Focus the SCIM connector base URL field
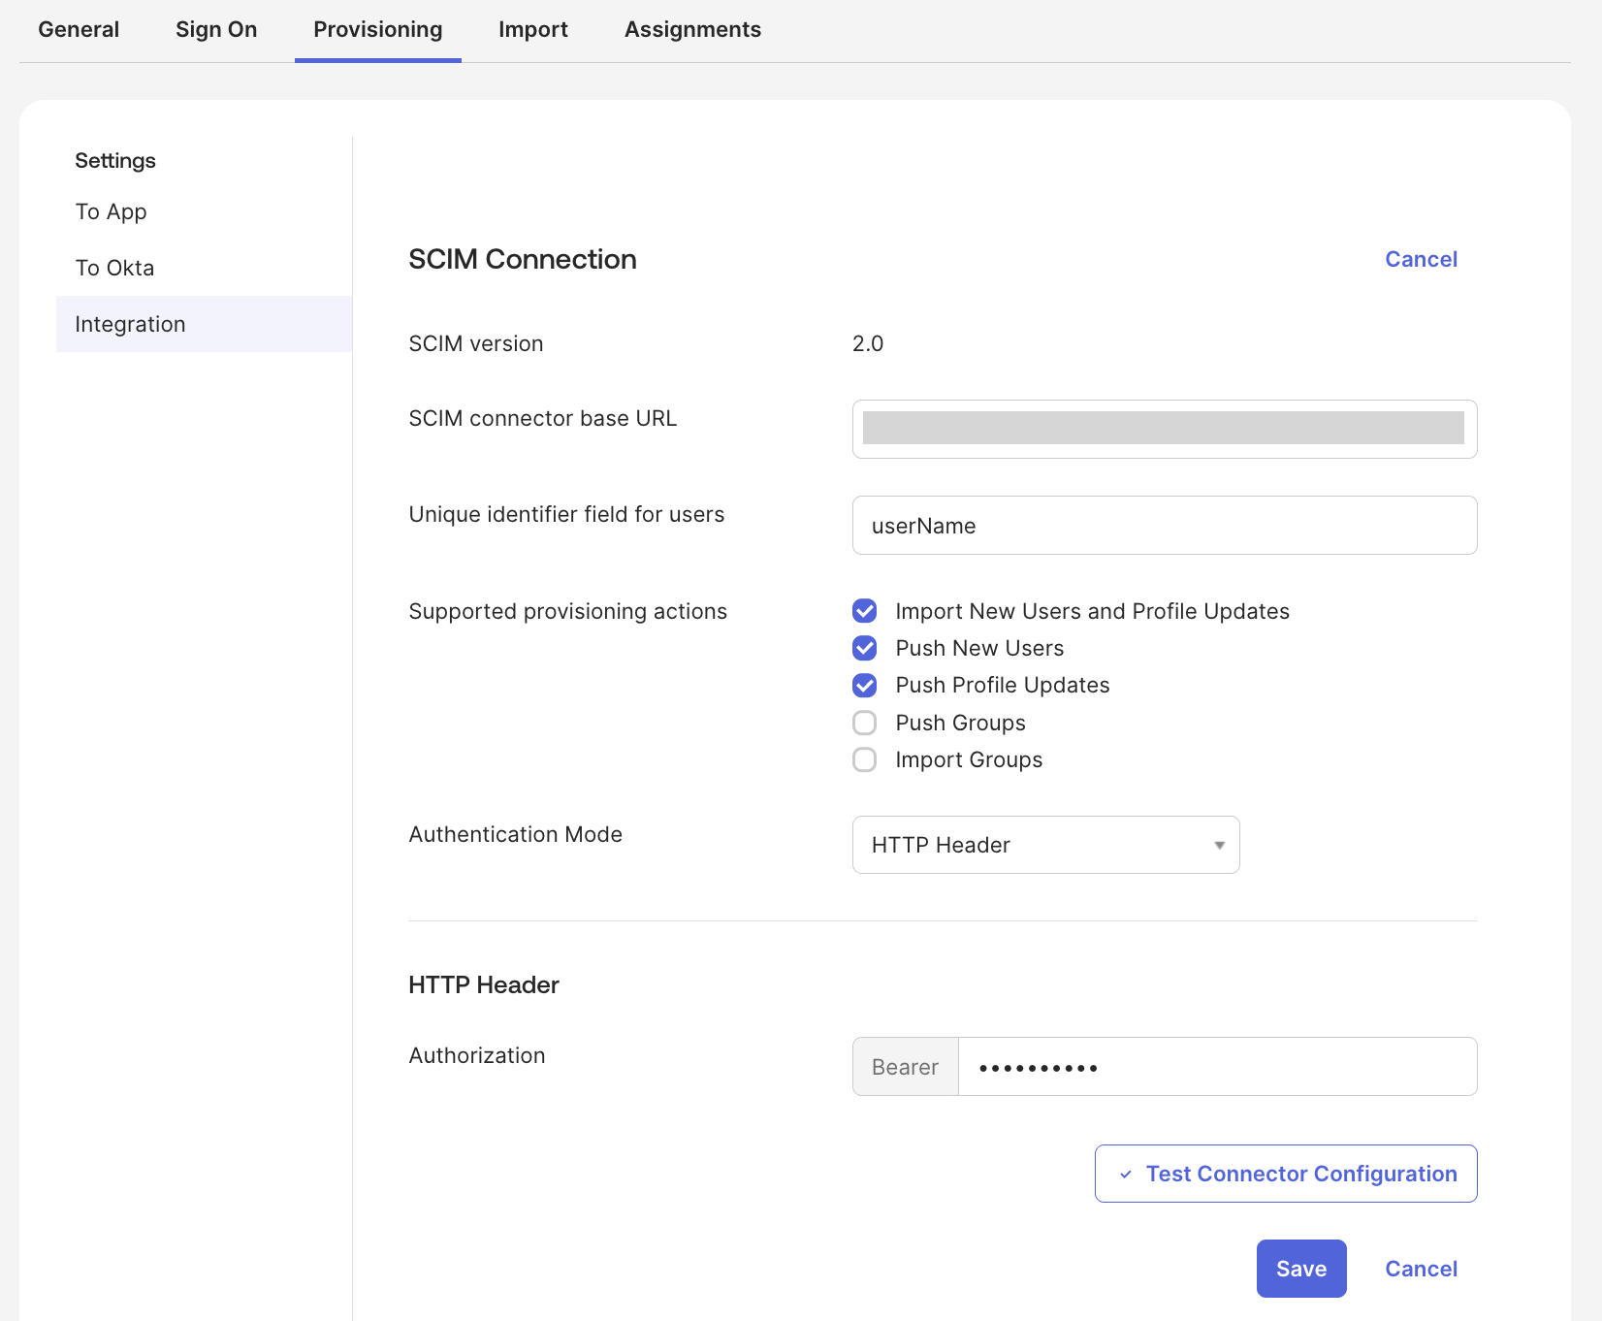 [x=1164, y=429]
